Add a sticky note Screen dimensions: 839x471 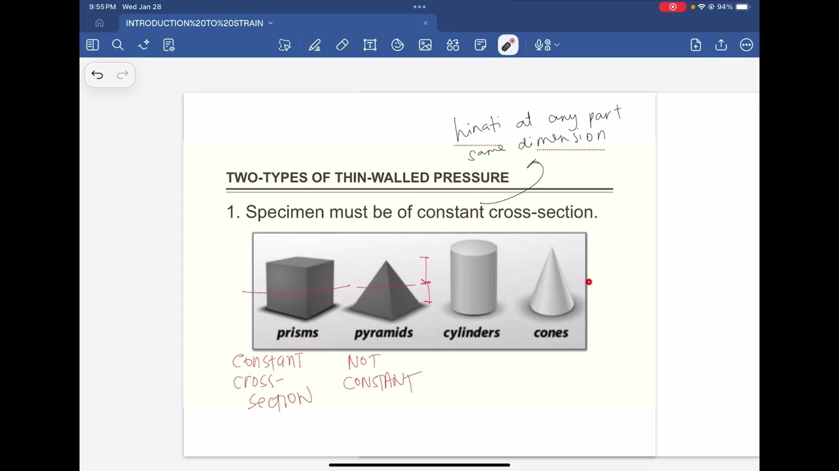480,45
